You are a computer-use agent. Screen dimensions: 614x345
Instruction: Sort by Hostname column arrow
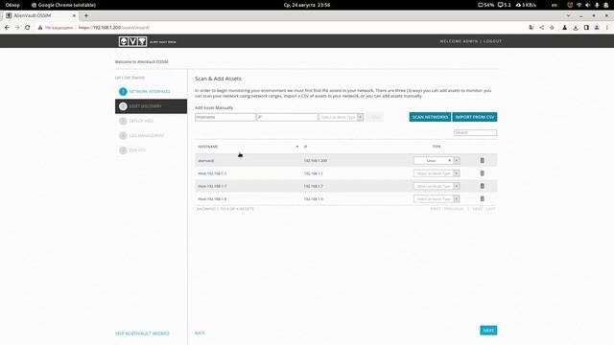(297, 147)
